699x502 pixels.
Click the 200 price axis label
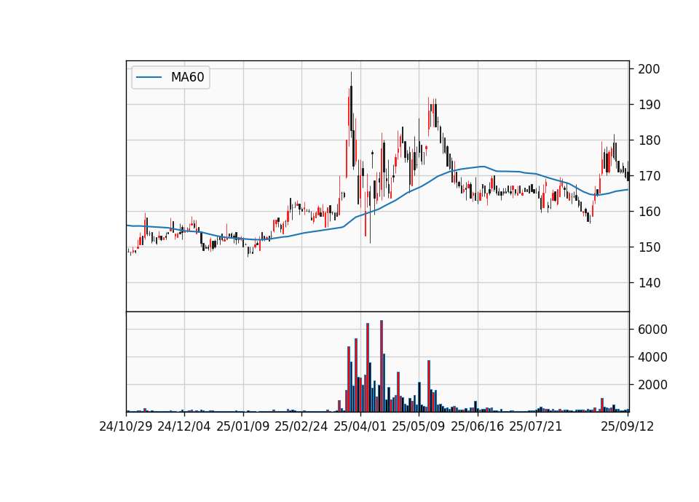[x=649, y=69]
